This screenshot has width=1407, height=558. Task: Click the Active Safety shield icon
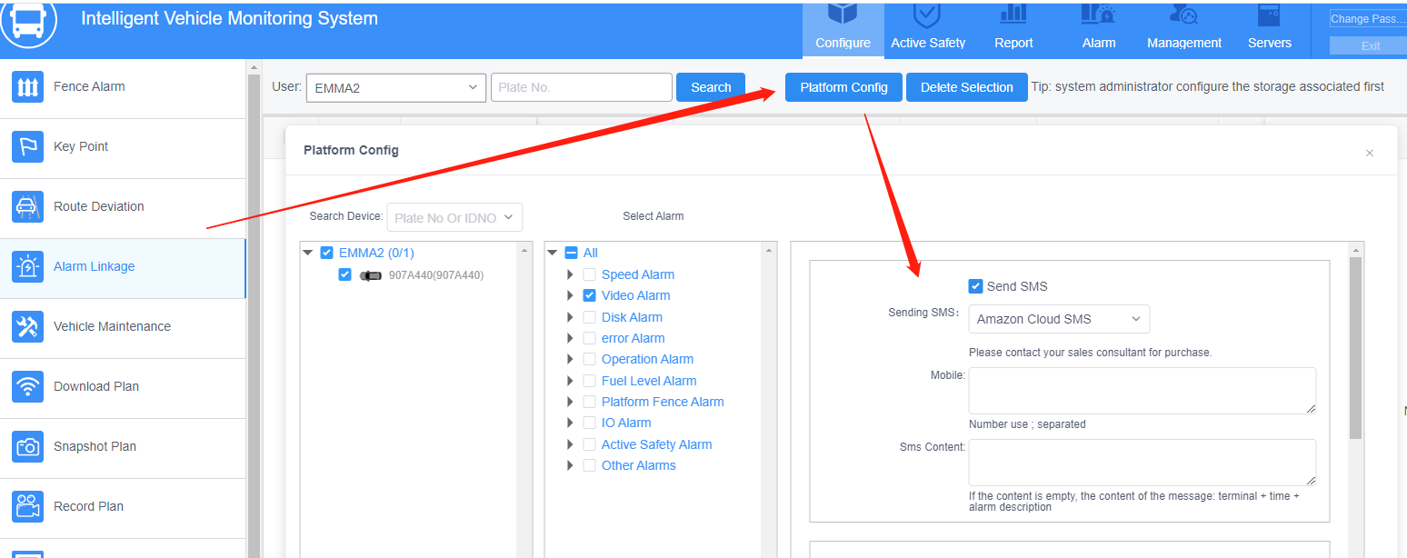[x=927, y=14]
